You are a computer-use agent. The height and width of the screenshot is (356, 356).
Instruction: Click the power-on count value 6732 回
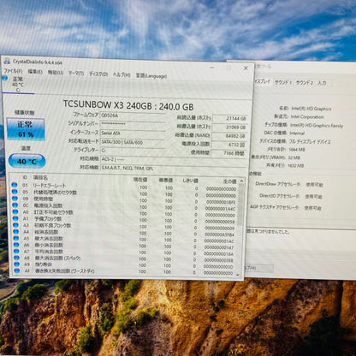click(x=229, y=145)
